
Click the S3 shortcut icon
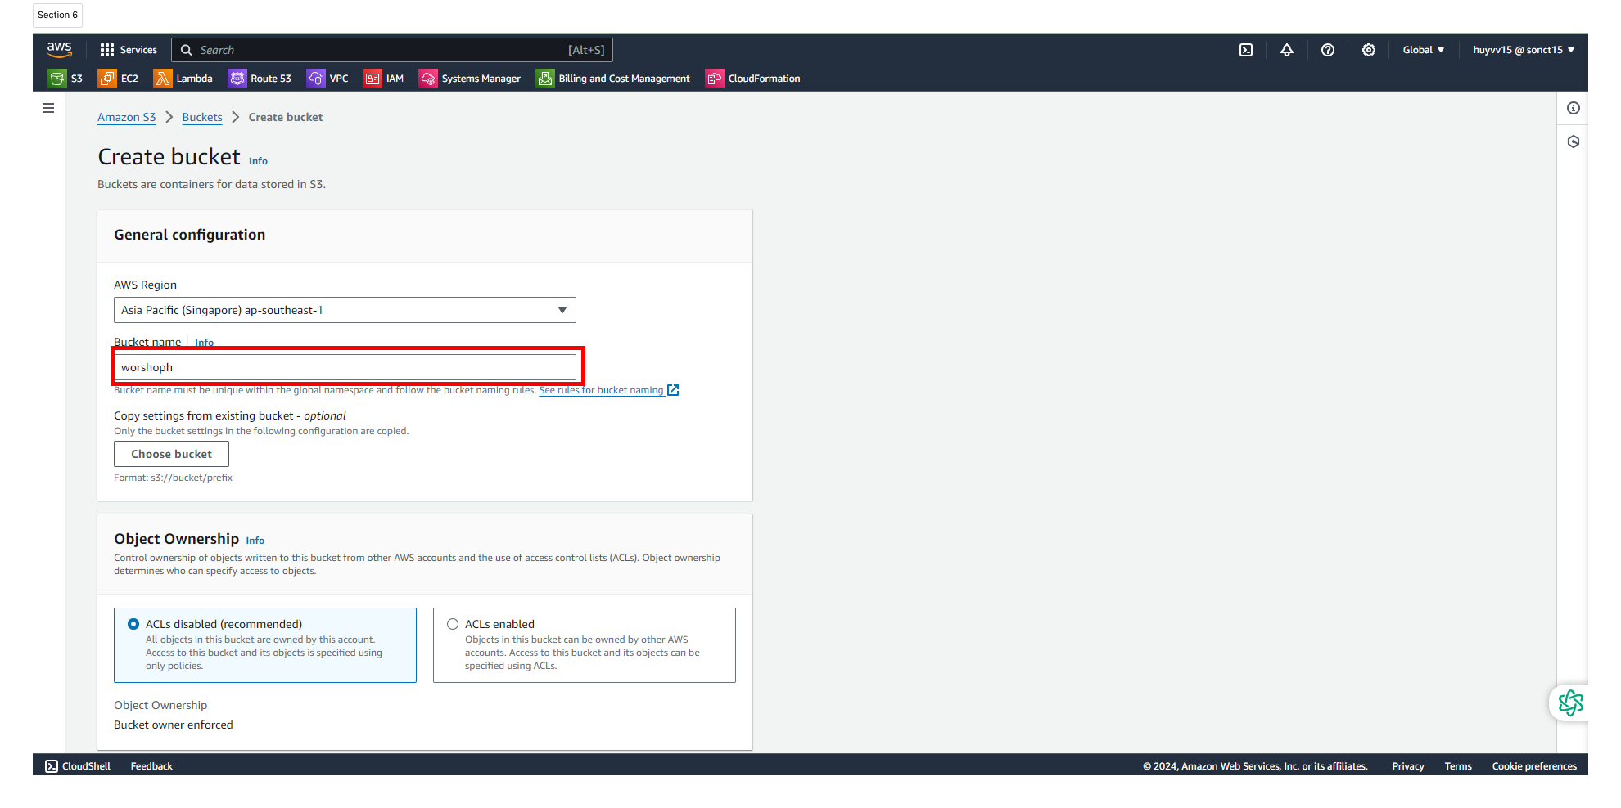[x=56, y=79]
